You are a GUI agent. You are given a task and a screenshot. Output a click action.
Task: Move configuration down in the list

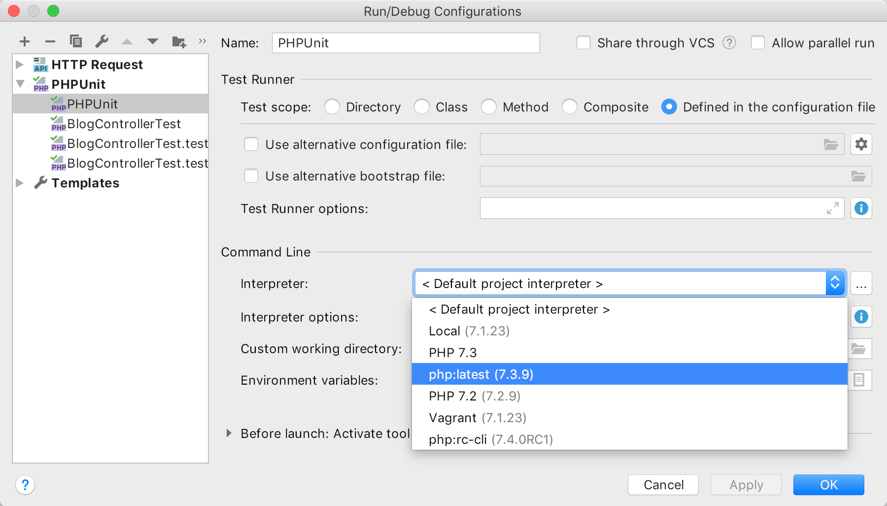click(x=153, y=42)
